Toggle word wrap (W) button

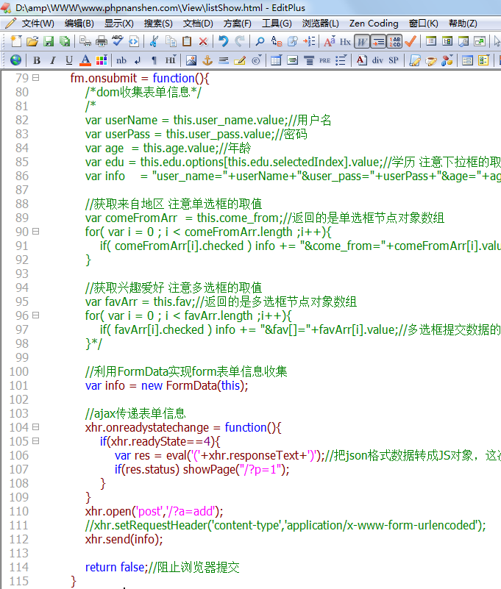pos(362,41)
